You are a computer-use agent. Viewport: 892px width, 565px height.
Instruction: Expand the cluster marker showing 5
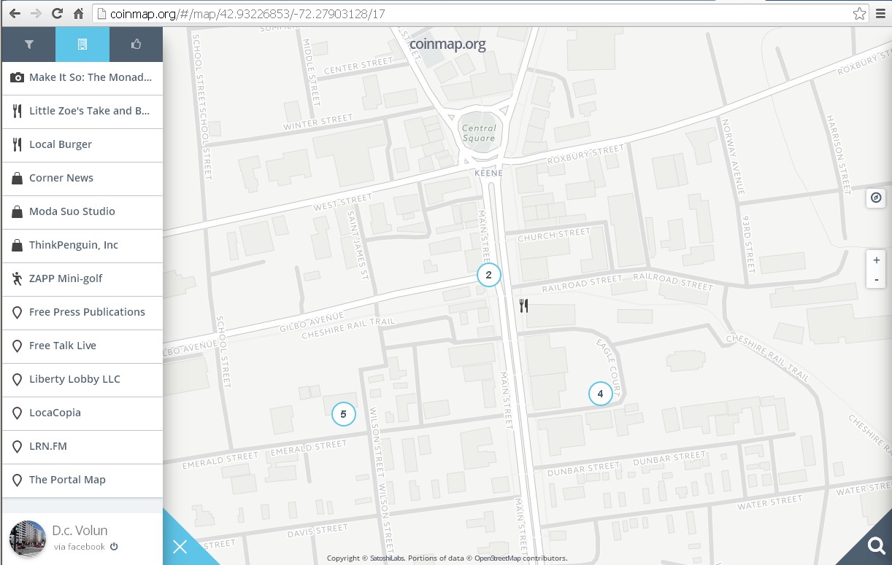[343, 414]
